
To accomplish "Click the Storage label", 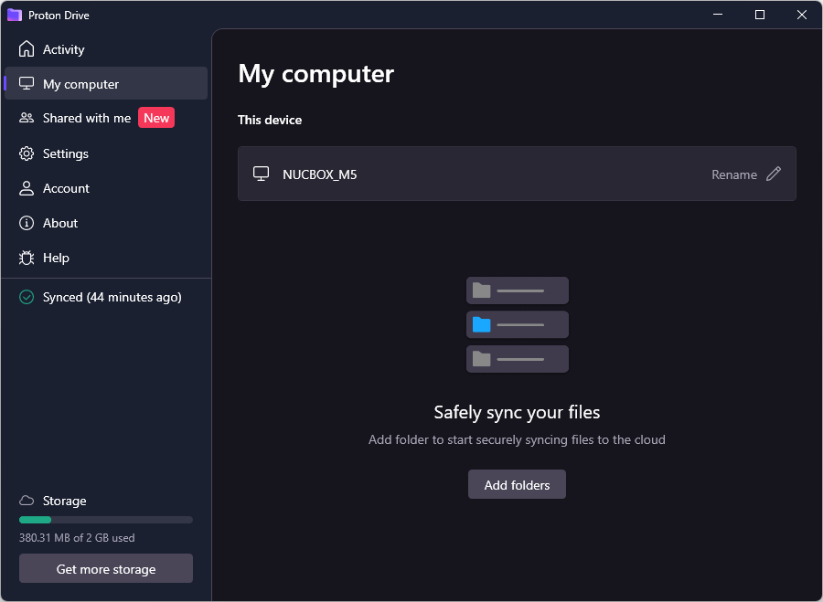I will pyautogui.click(x=64, y=501).
